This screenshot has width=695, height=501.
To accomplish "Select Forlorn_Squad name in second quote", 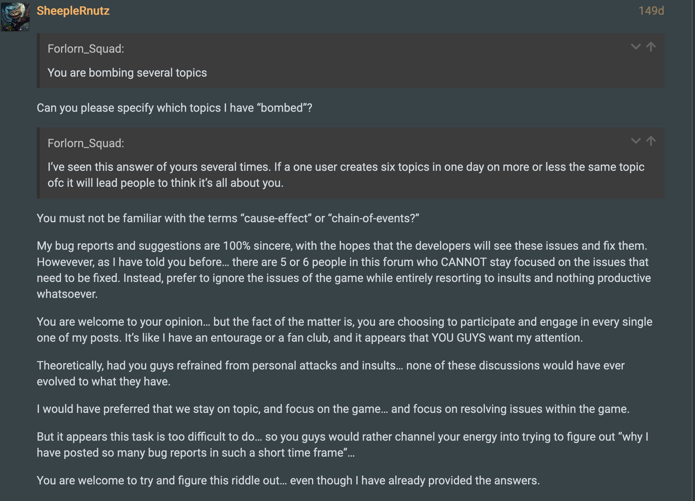I will pyautogui.click(x=86, y=143).
